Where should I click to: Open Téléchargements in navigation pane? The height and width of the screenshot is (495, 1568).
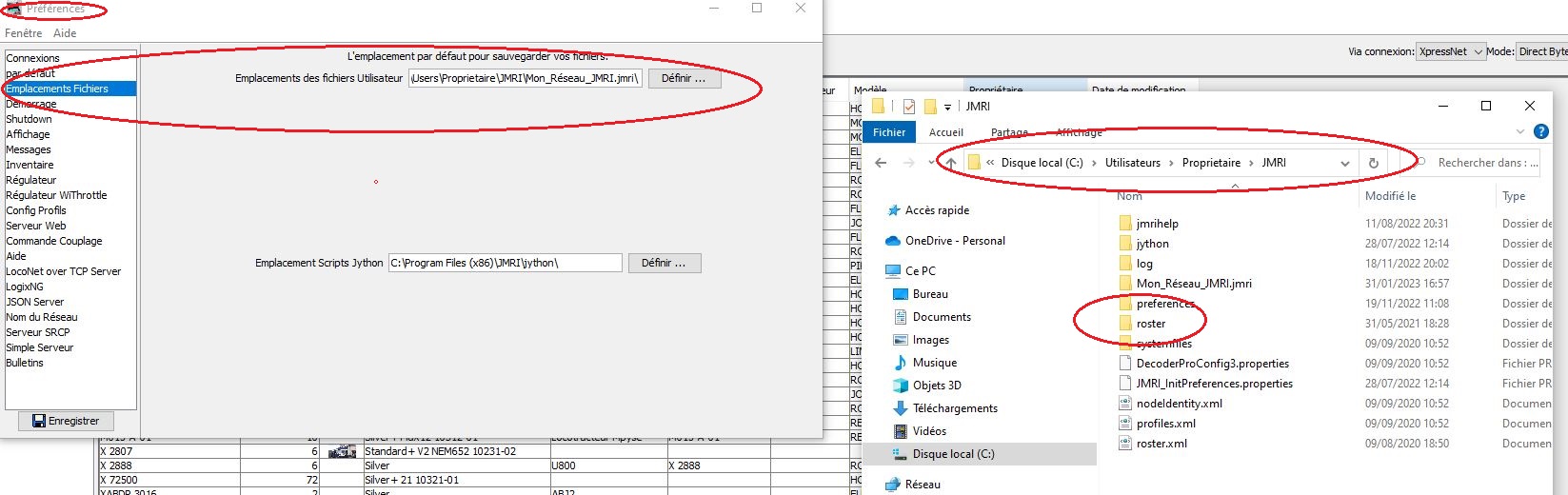coord(955,408)
